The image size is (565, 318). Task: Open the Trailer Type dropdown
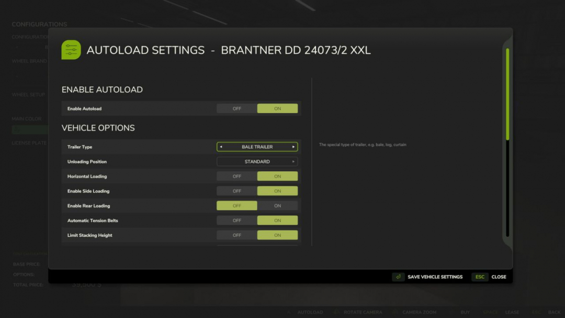[257, 147]
